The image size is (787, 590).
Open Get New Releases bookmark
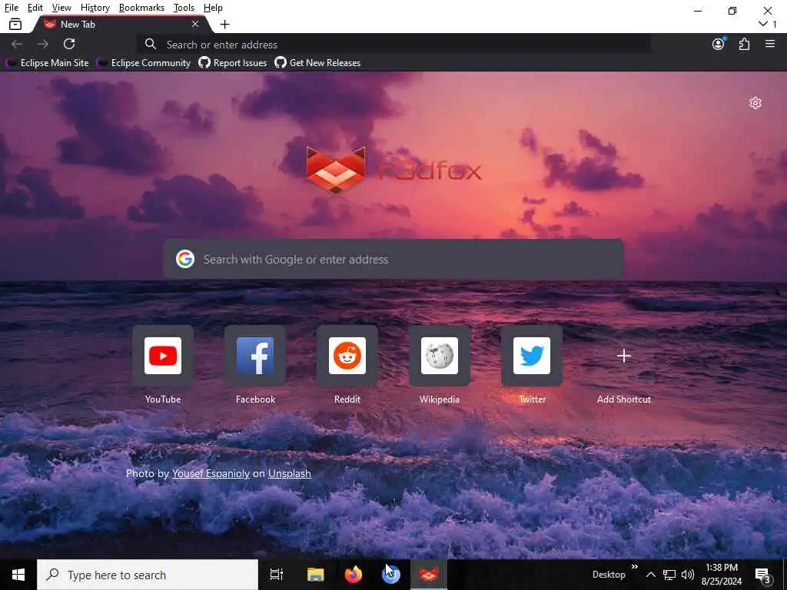click(317, 63)
